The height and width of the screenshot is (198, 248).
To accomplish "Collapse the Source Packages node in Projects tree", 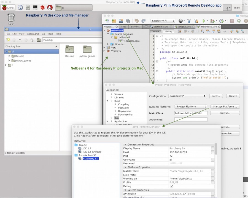I will point(107,34).
